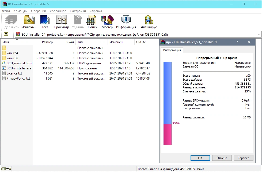The image size is (262, 172).
Task: Click the size 219 572 944 cell
Action: coord(45,58)
